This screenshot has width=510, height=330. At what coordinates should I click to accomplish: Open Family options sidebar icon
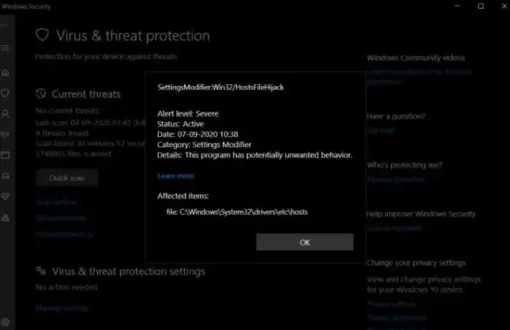[x=5, y=217]
